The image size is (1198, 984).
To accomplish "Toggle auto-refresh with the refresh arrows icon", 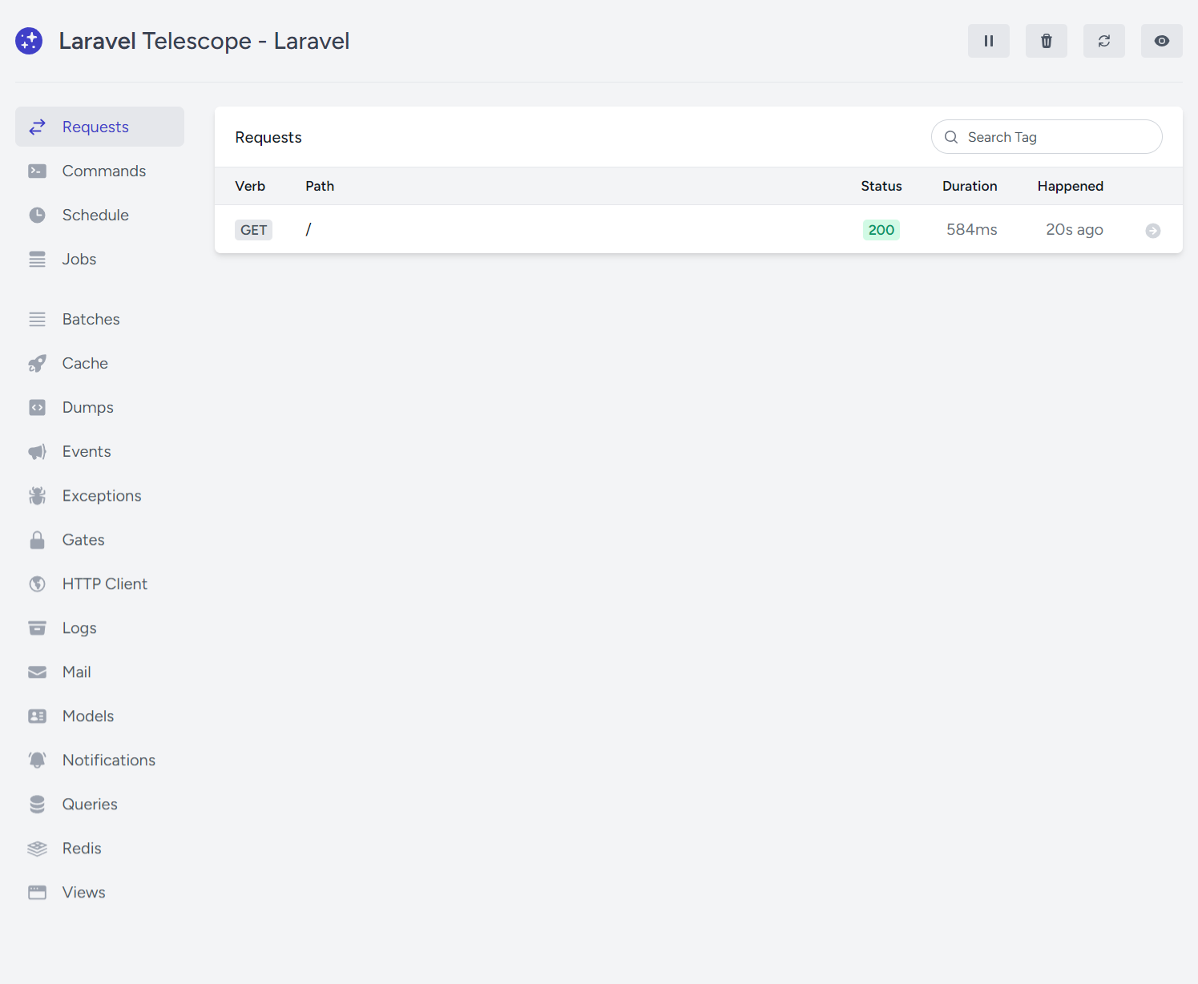I will [1104, 41].
